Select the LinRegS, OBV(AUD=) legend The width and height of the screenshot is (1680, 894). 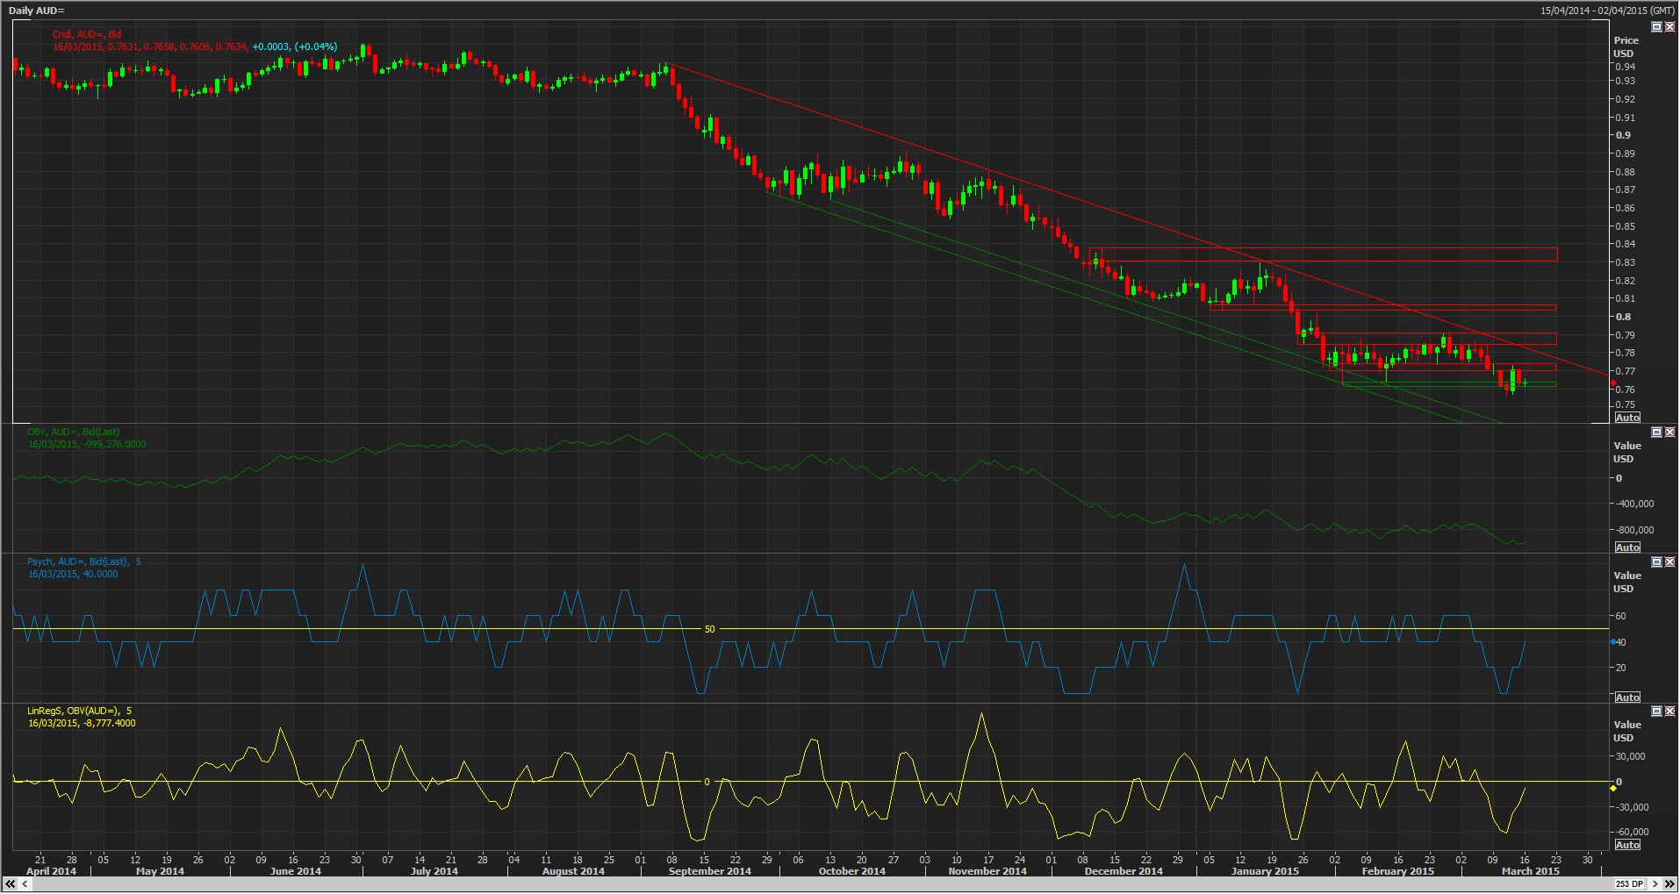click(x=79, y=711)
